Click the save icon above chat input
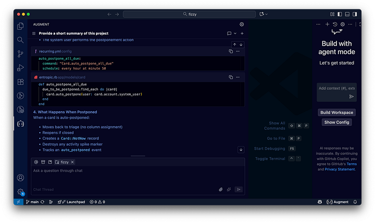This screenshot has height=223, width=375. [50, 162]
